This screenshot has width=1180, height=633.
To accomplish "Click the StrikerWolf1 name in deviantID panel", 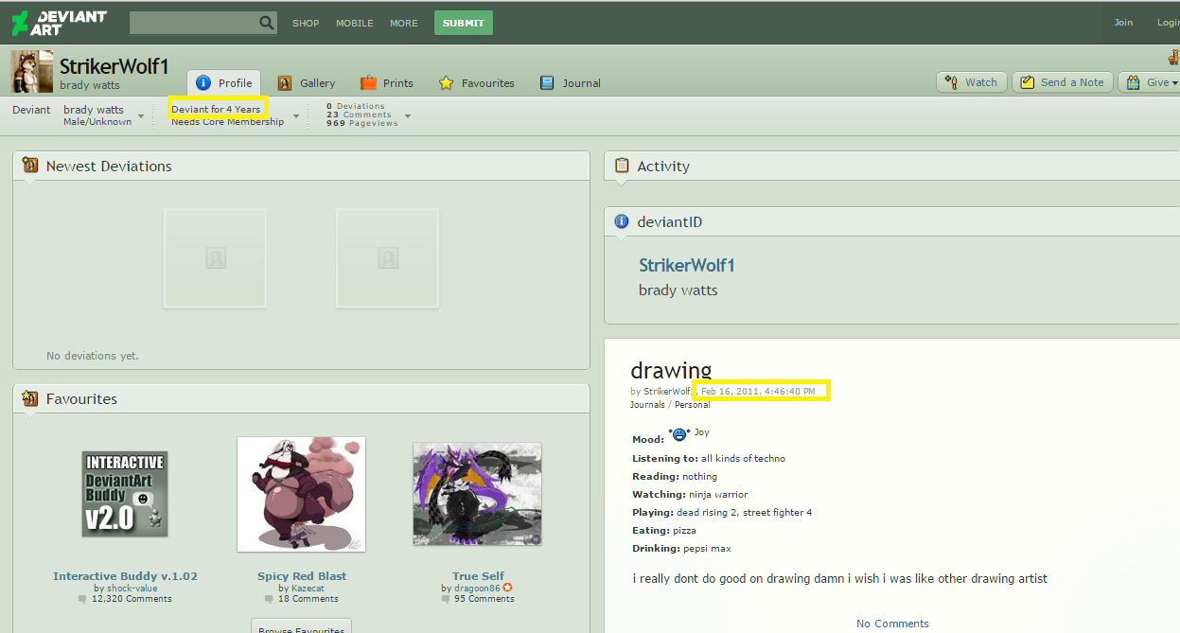I will [x=687, y=265].
